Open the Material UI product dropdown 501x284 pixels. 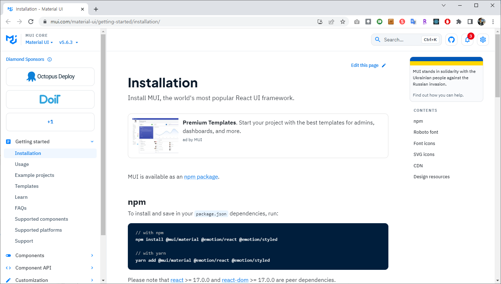[39, 42]
